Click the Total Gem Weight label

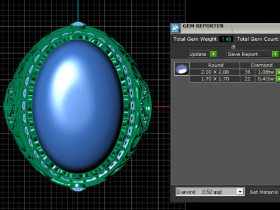[x=195, y=39]
